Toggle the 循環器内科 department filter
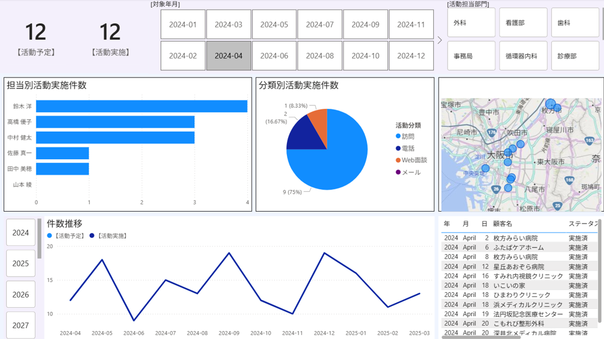 tap(523, 56)
